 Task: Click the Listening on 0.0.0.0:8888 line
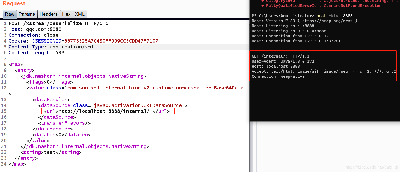point(289,31)
